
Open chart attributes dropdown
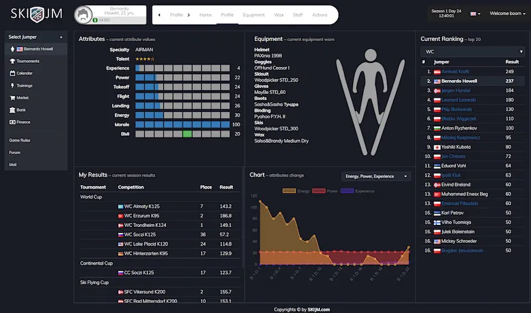[x=376, y=176]
